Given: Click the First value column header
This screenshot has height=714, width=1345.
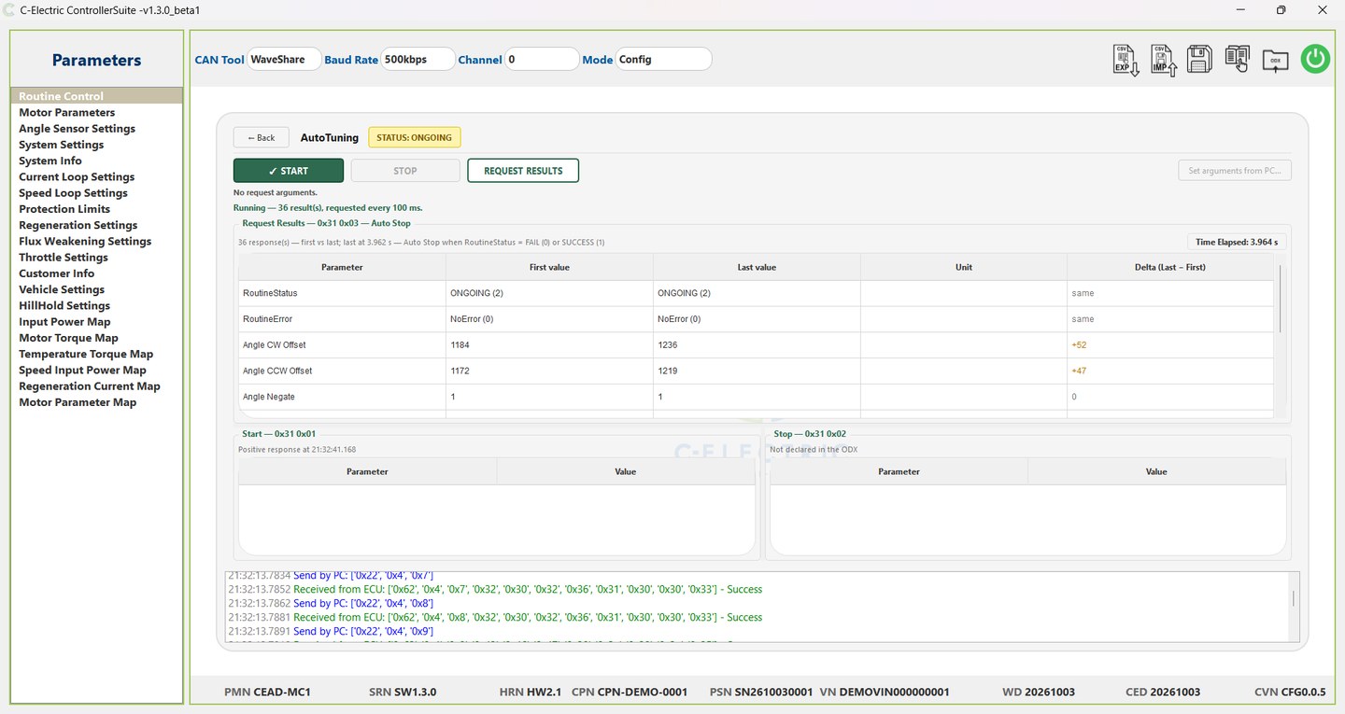Looking at the screenshot, I should [549, 267].
